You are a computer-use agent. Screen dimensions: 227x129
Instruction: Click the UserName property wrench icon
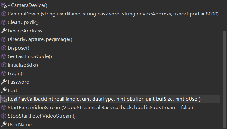(x=4, y=125)
